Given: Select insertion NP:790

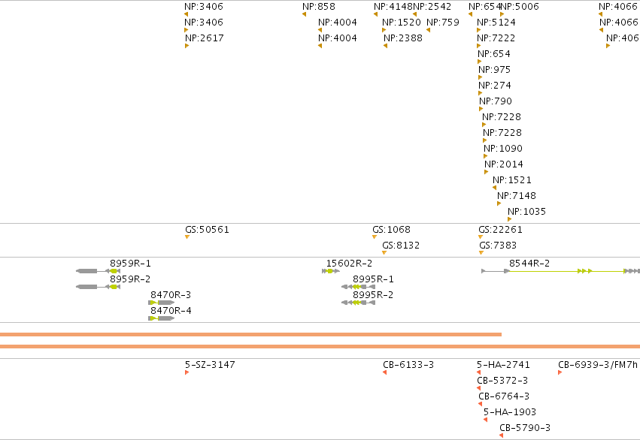Looking at the screenshot, I should click(x=496, y=101).
